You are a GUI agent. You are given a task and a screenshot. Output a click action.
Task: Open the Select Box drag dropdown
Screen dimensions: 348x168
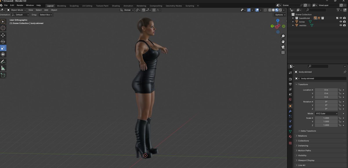46,15
